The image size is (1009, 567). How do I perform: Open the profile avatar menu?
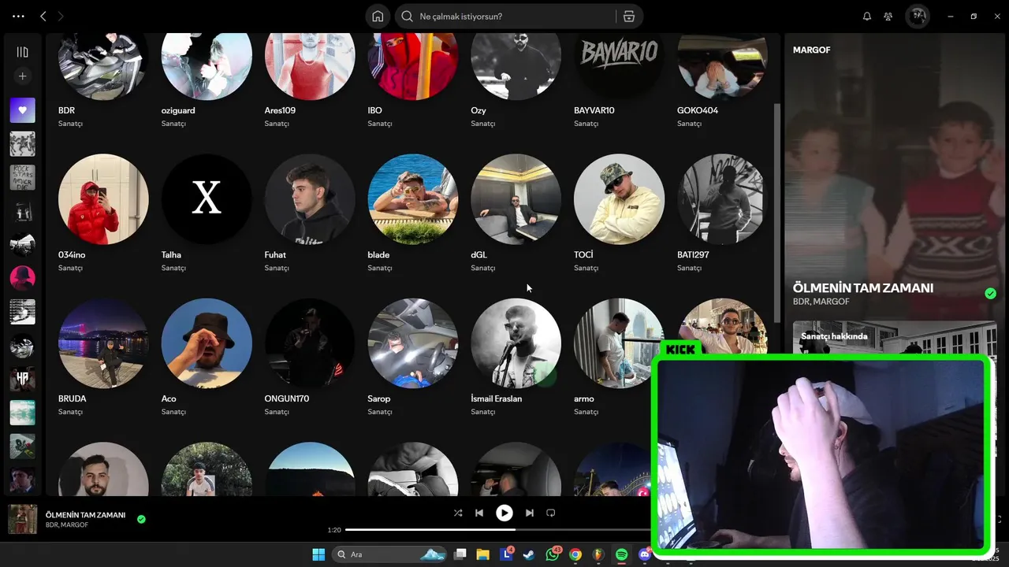(917, 16)
